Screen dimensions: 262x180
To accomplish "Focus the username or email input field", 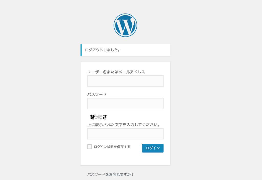I will (x=125, y=81).
